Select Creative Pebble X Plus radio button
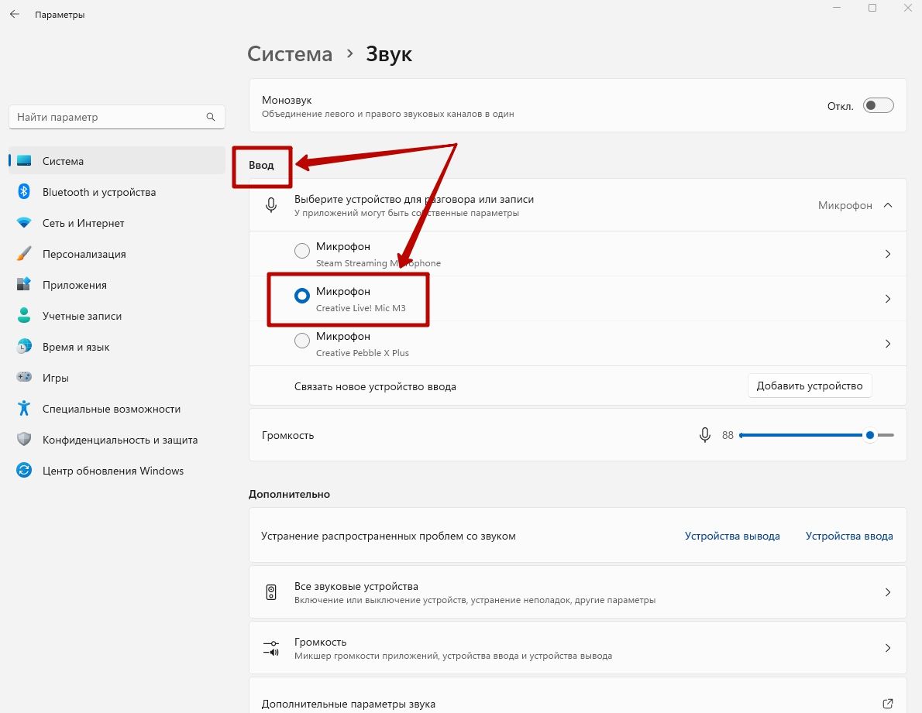Screen dimensions: 922x713 301,341
